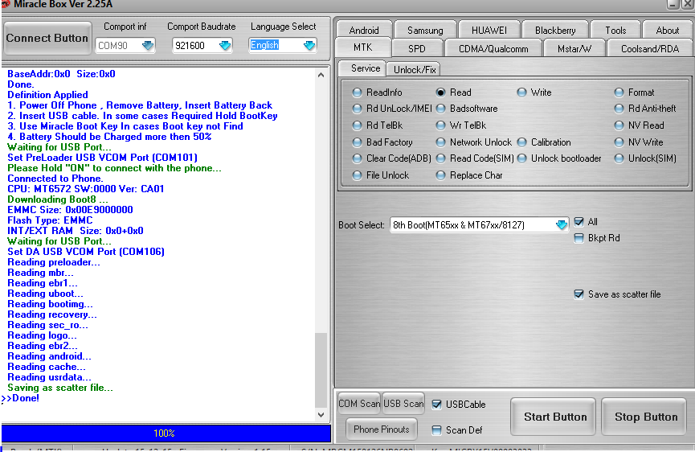The image size is (695, 452).
Task: Click the Stop Button
Action: (x=646, y=417)
